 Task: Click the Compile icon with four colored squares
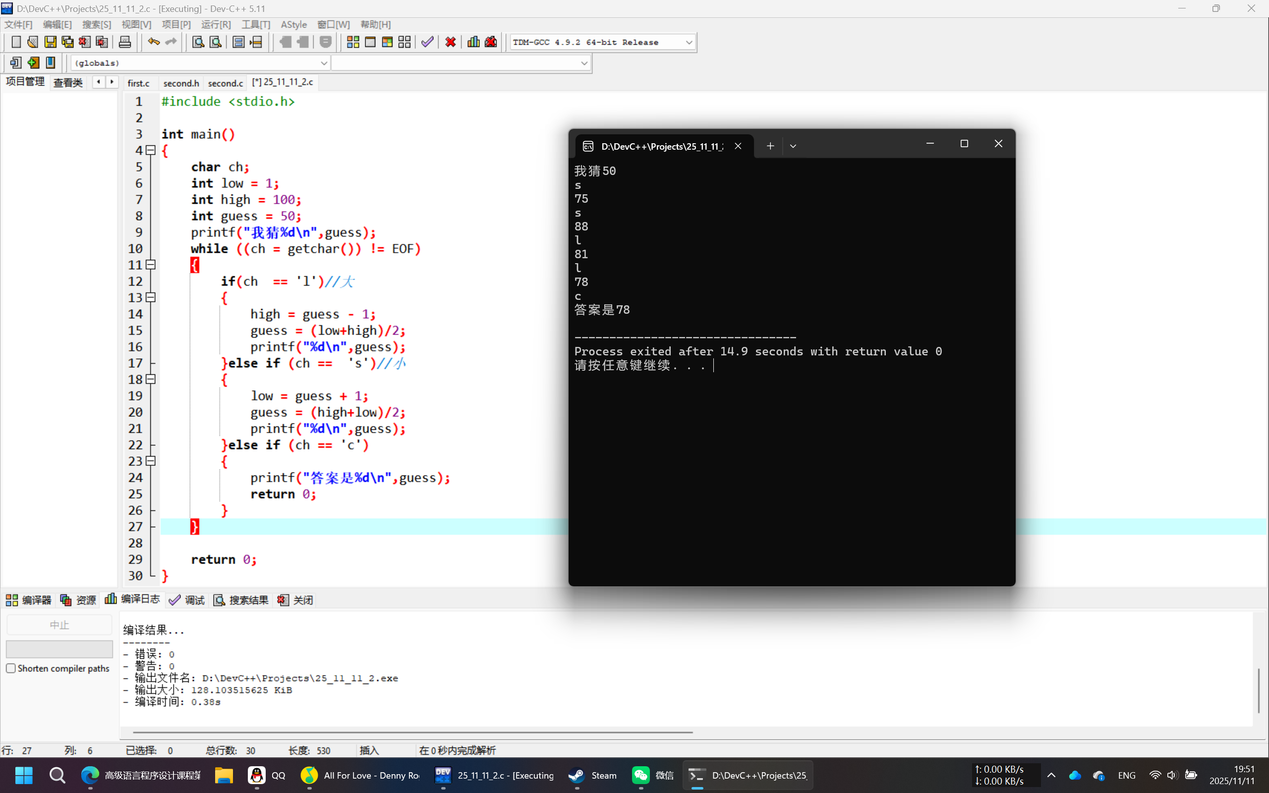click(353, 42)
